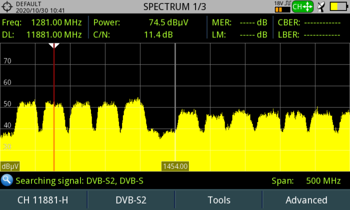Tap the Power reading 74.5 dBµV
Viewport: 350px width, 210px height.
[168, 22]
